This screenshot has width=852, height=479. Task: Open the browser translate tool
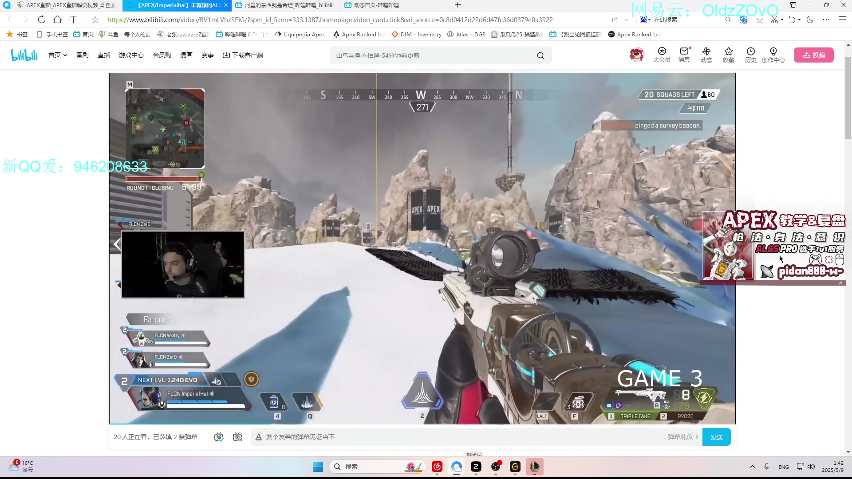point(744,20)
